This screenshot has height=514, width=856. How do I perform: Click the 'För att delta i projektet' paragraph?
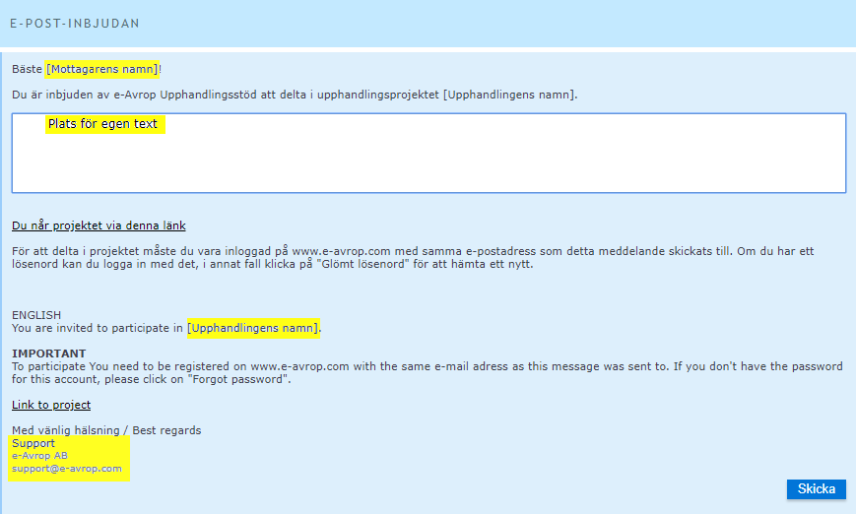pyautogui.click(x=413, y=258)
